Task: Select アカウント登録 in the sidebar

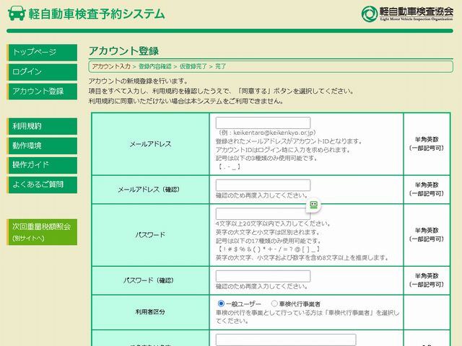Action: click(42, 92)
